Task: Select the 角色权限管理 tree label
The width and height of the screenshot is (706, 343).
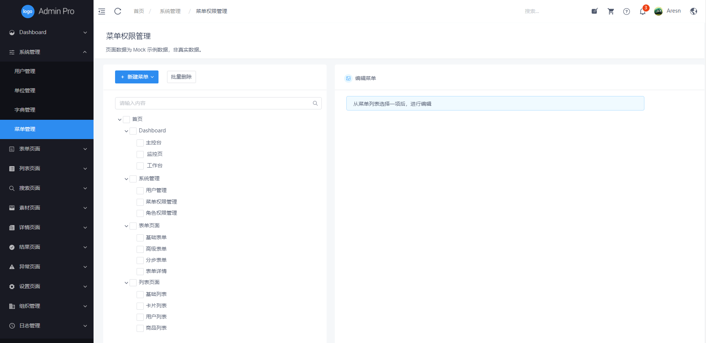Action: point(161,213)
